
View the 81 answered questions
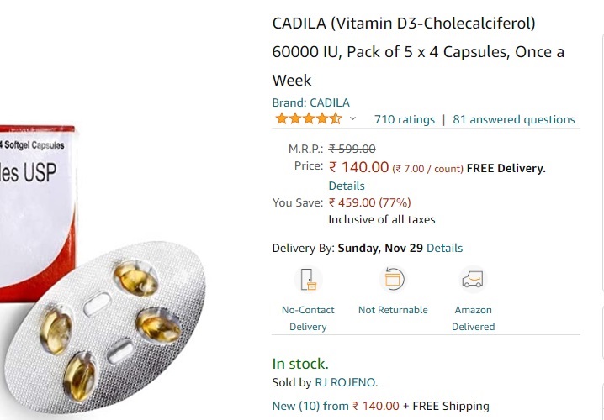(x=514, y=119)
